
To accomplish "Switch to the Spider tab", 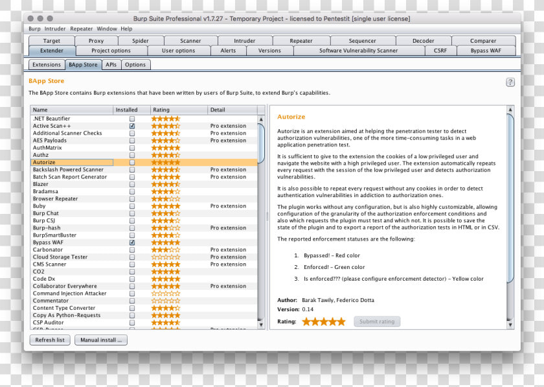I will pos(140,41).
